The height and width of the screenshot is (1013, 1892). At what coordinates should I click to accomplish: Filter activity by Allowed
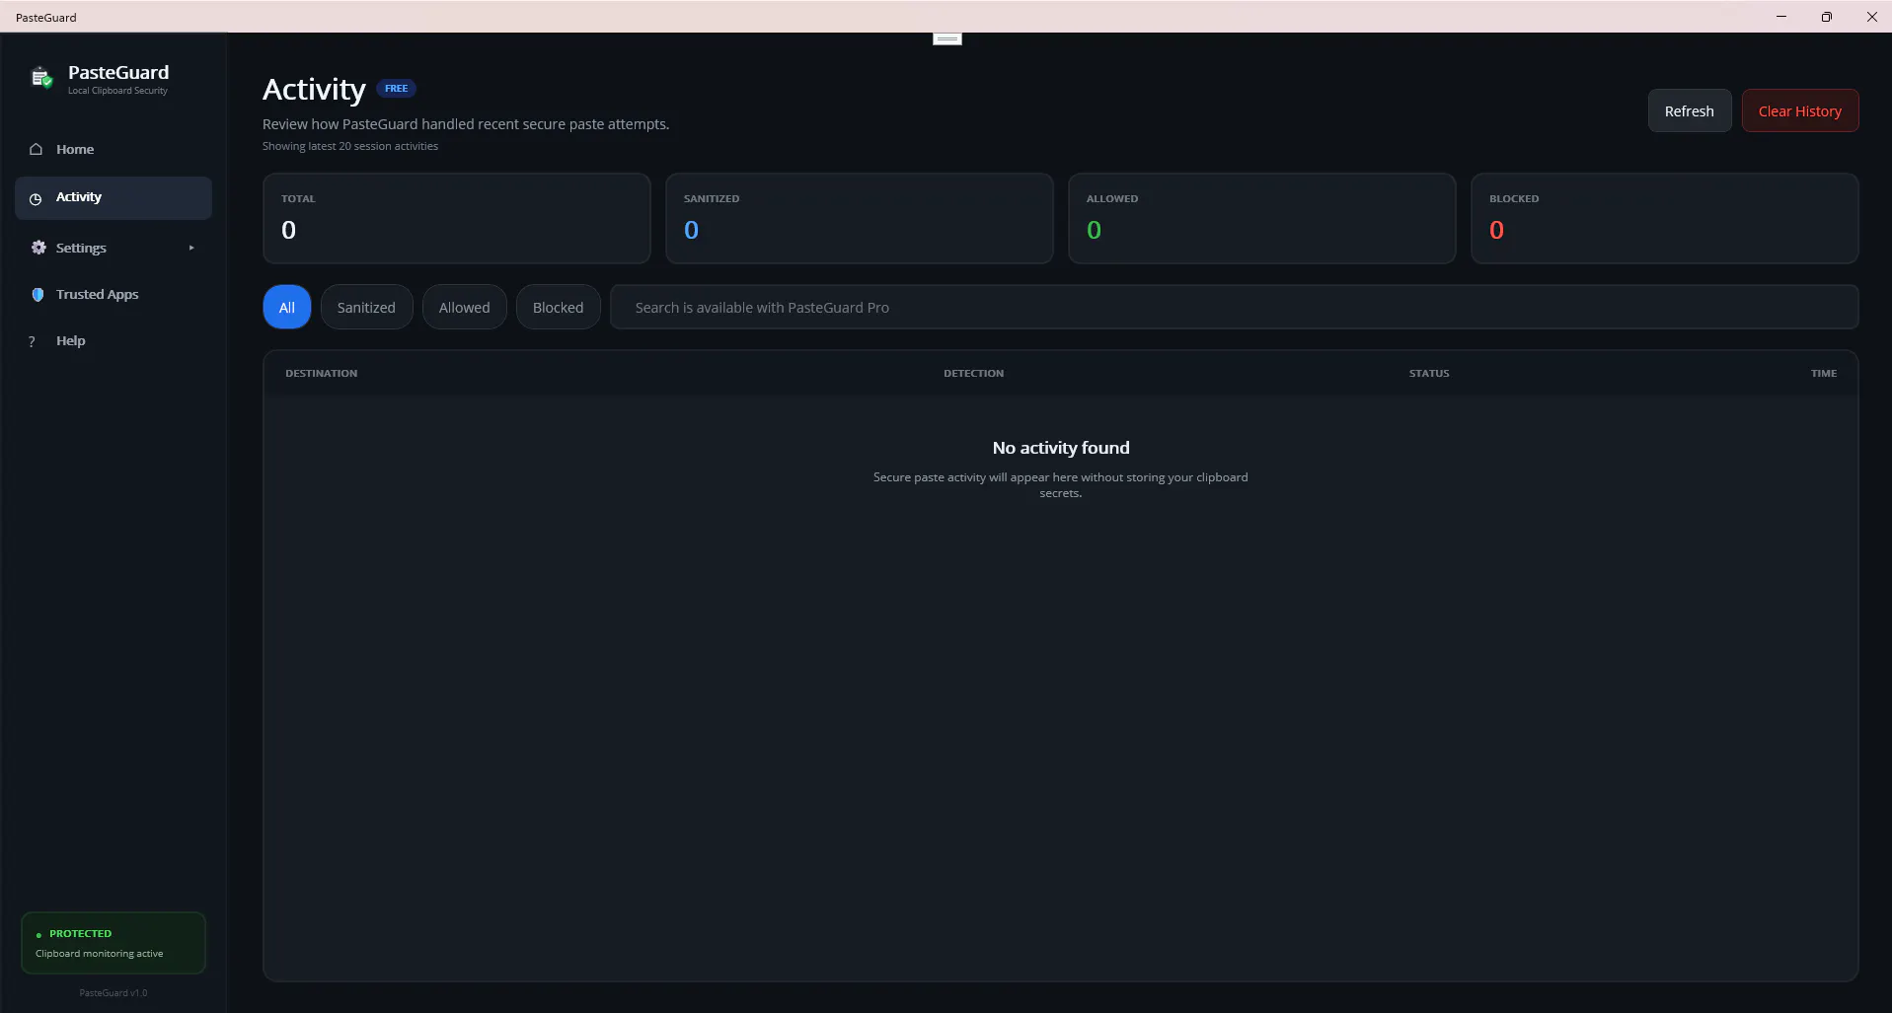464,307
